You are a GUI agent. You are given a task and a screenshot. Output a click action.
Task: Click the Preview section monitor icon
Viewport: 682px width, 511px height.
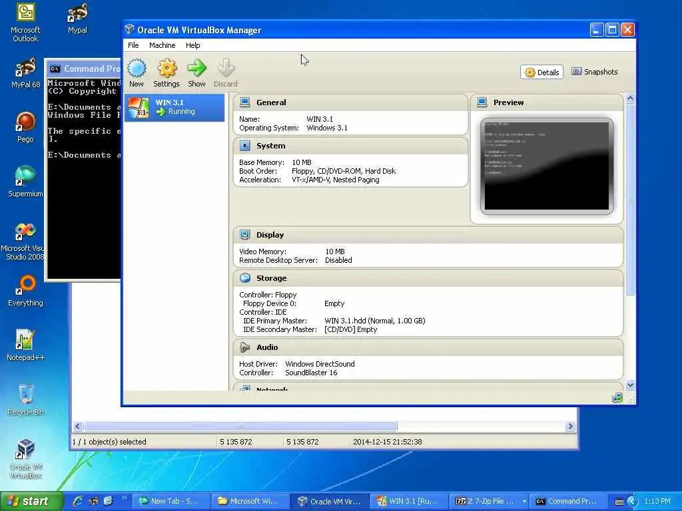pos(482,102)
